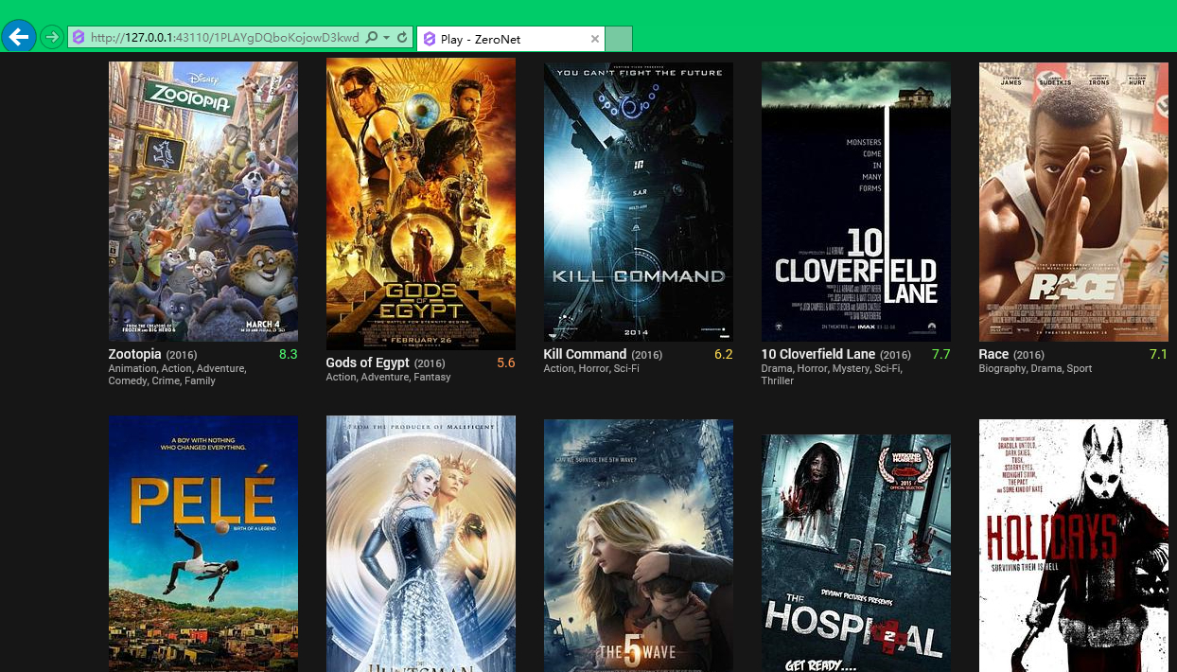1177x672 pixels.
Task: Focus the 127.0.0.1:43110 URL field
Action: pyautogui.click(x=225, y=38)
